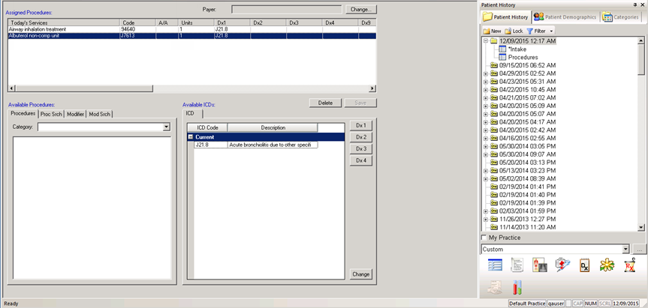Collapse the 12/09/2015 12:17 AM encounter
648x308 pixels.
coord(486,41)
